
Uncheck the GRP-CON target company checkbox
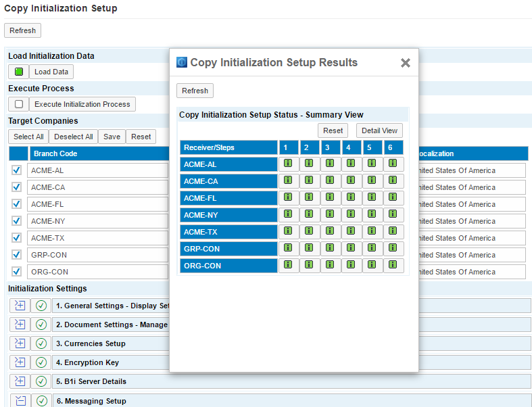(17, 255)
